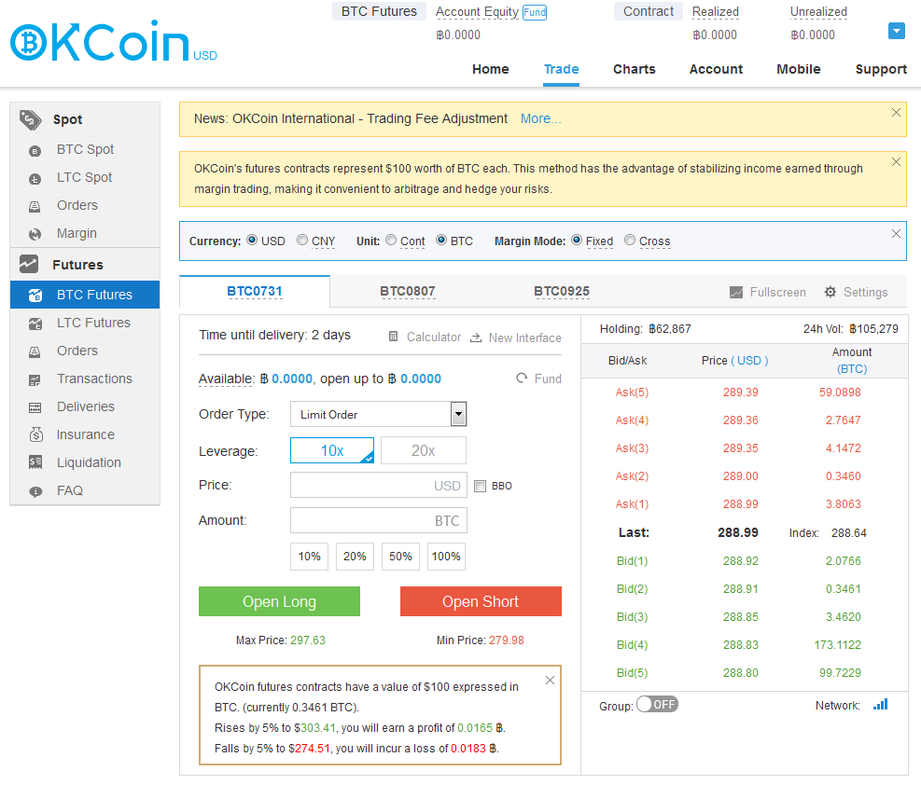The image size is (921, 785).
Task: Toggle the Group switch on
Action: click(x=657, y=704)
